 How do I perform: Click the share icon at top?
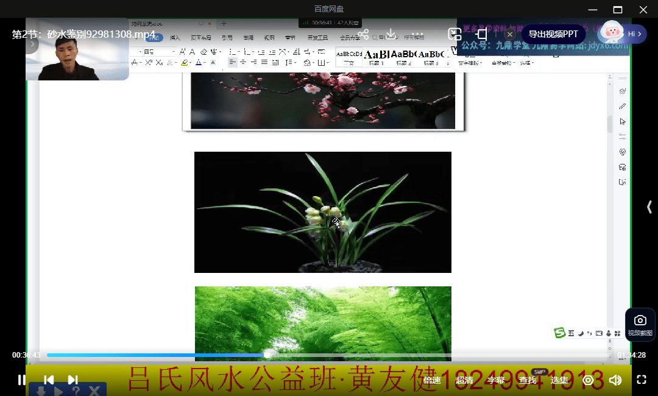pyautogui.click(x=363, y=35)
